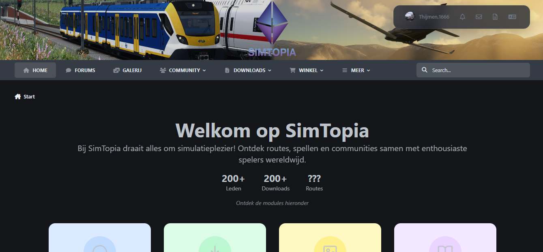Viewport: 543px width, 252px height.
Task: Go to the Home navigation item
Action: [x=35, y=70]
